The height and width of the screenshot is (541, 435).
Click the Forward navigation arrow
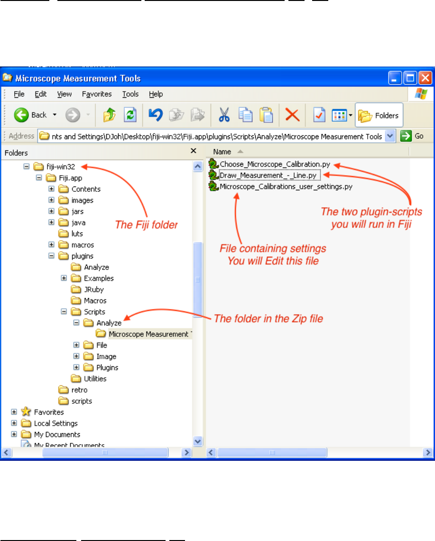pyautogui.click(x=73, y=115)
